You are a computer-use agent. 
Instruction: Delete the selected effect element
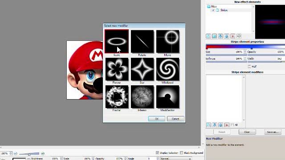click(x=232, y=36)
